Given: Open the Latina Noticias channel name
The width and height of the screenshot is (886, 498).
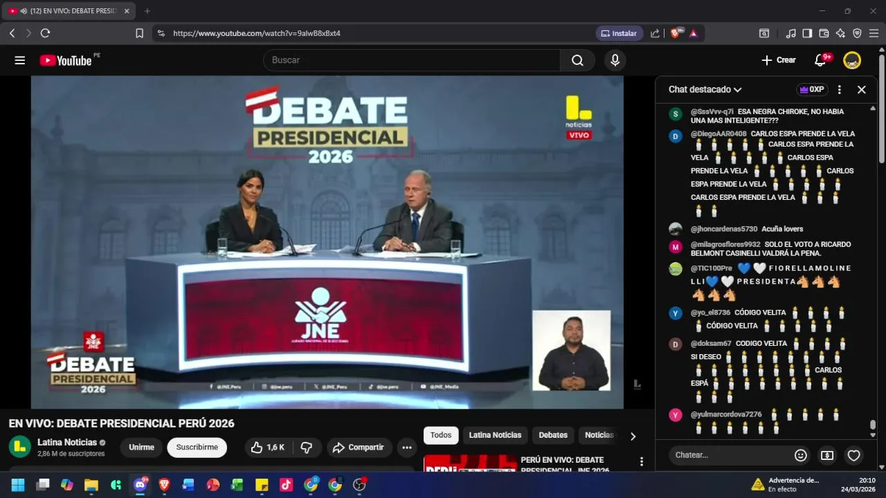Looking at the screenshot, I should tap(67, 443).
